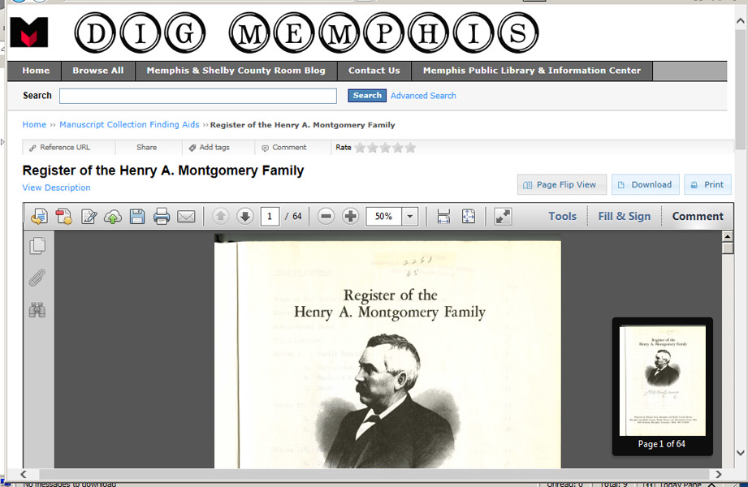Open the zoom percentage dropdown arrow
The width and height of the screenshot is (748, 487).
pos(410,217)
